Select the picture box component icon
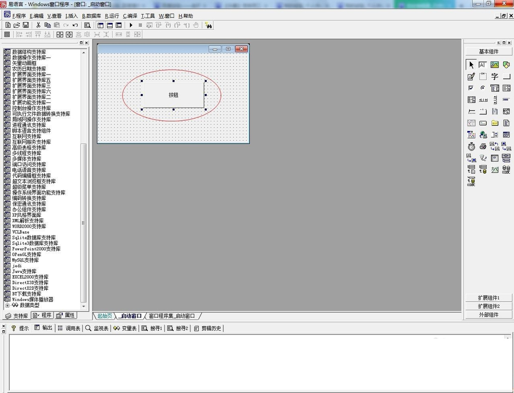This screenshot has width=514, height=393. [x=494, y=65]
